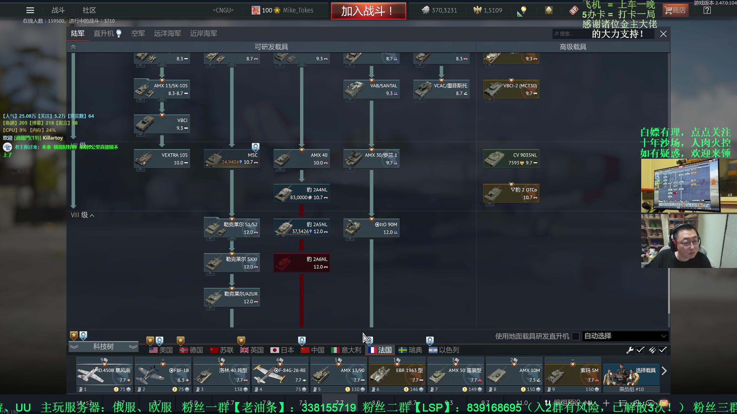
Task: Show next crew slots with right arrow
Action: 664,371
